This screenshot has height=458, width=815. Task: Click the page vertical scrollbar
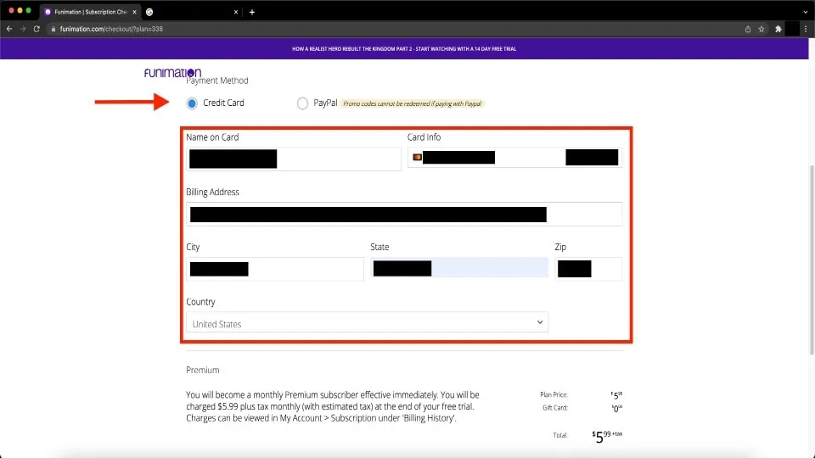pos(812,260)
